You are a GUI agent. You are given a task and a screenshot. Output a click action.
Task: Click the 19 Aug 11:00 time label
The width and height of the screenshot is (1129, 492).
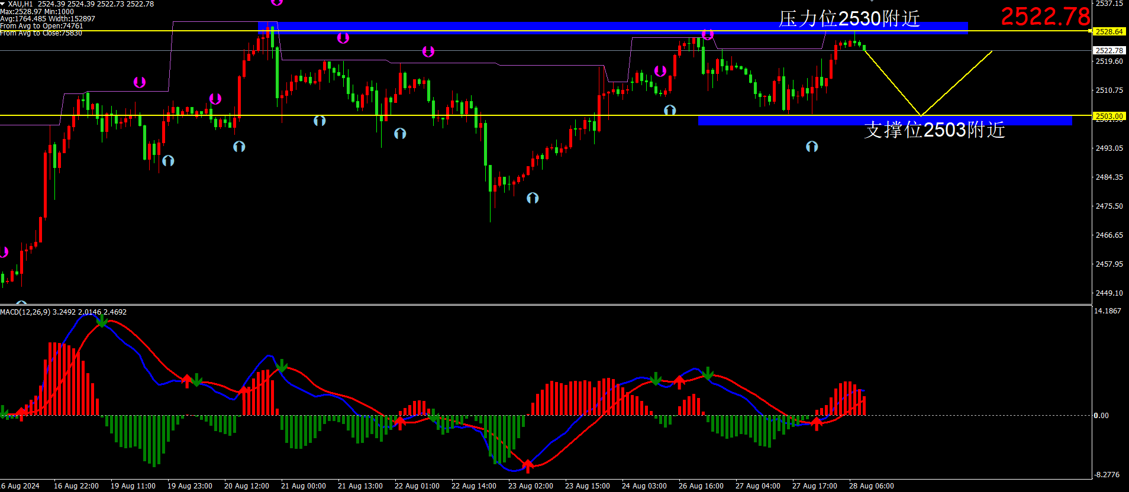click(x=133, y=485)
